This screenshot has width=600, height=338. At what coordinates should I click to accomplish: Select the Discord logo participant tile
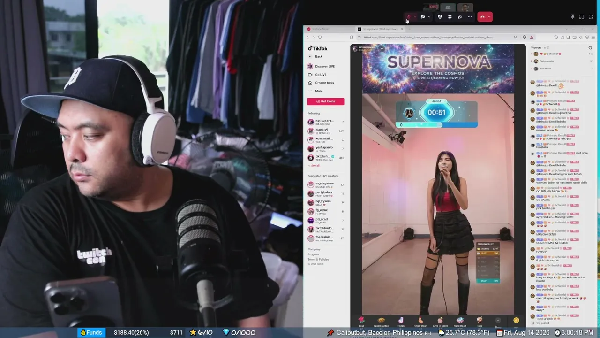coord(448,7)
